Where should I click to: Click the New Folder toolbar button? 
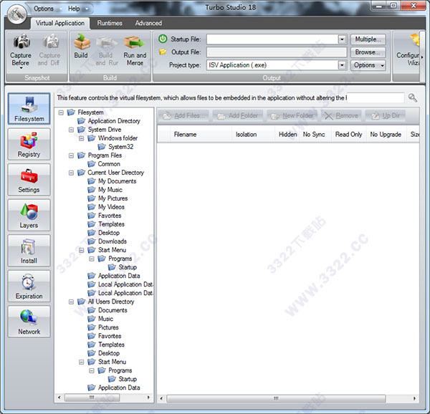pos(292,116)
